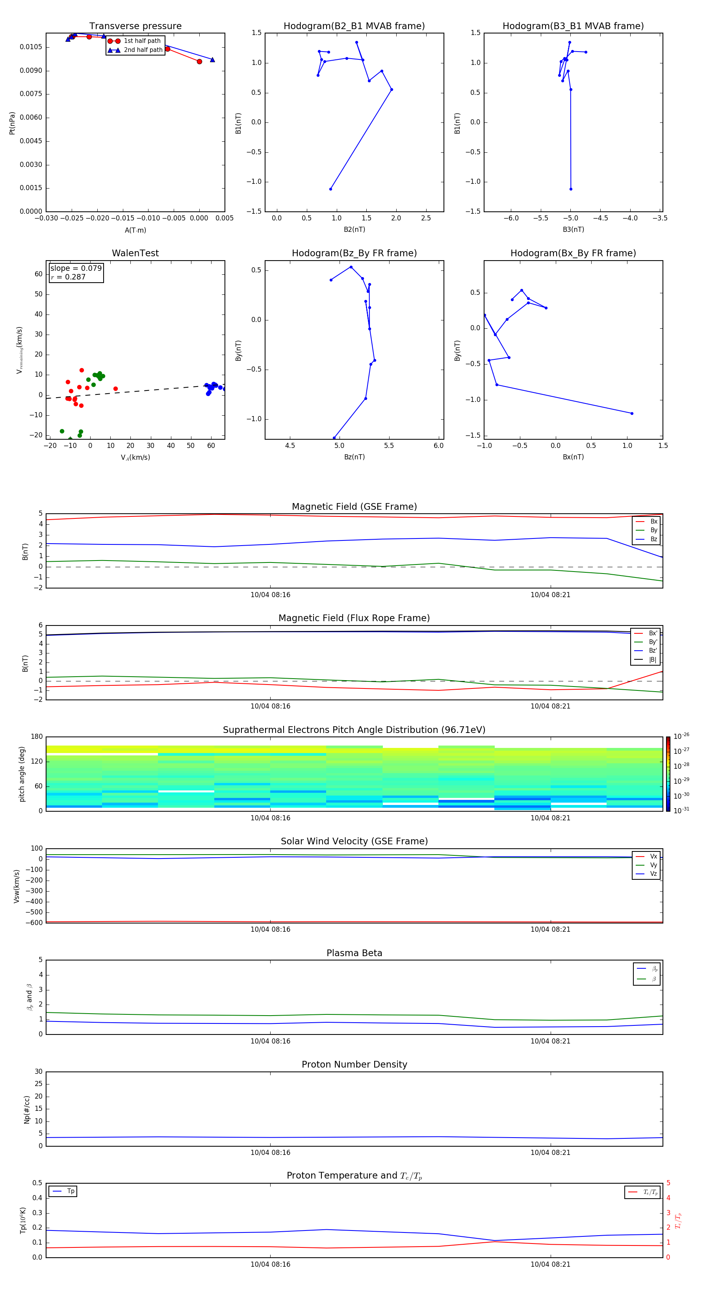Click the 'Bx(nT)' x-axis label
This screenshot has height=1299, width=709.
573,457
